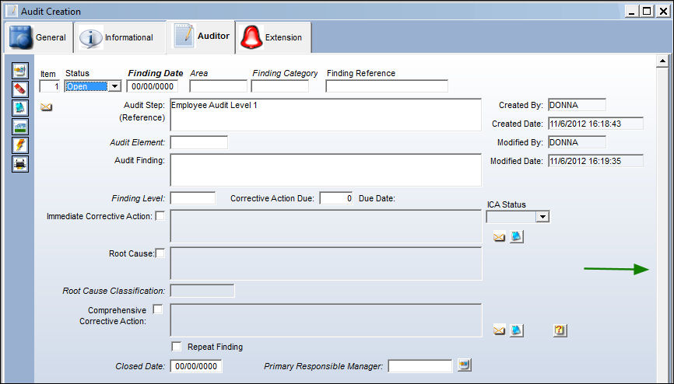Image resolution: width=674 pixels, height=384 pixels.
Task: Click the red eraser sidebar icon
Action: click(x=20, y=89)
